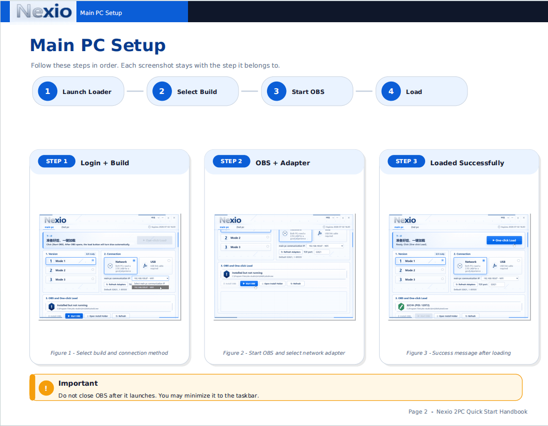Click the Figure 3 caption about success message
Screen dimensions: 548x426
(459, 353)
